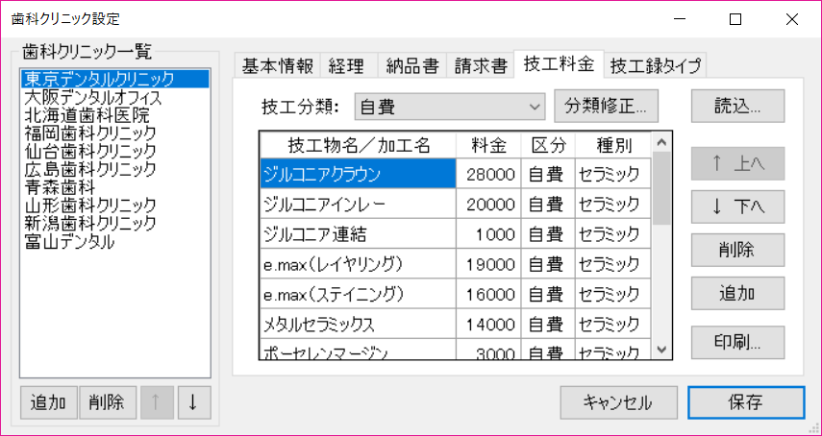Click scrollbar down arrow in price table

(660, 350)
